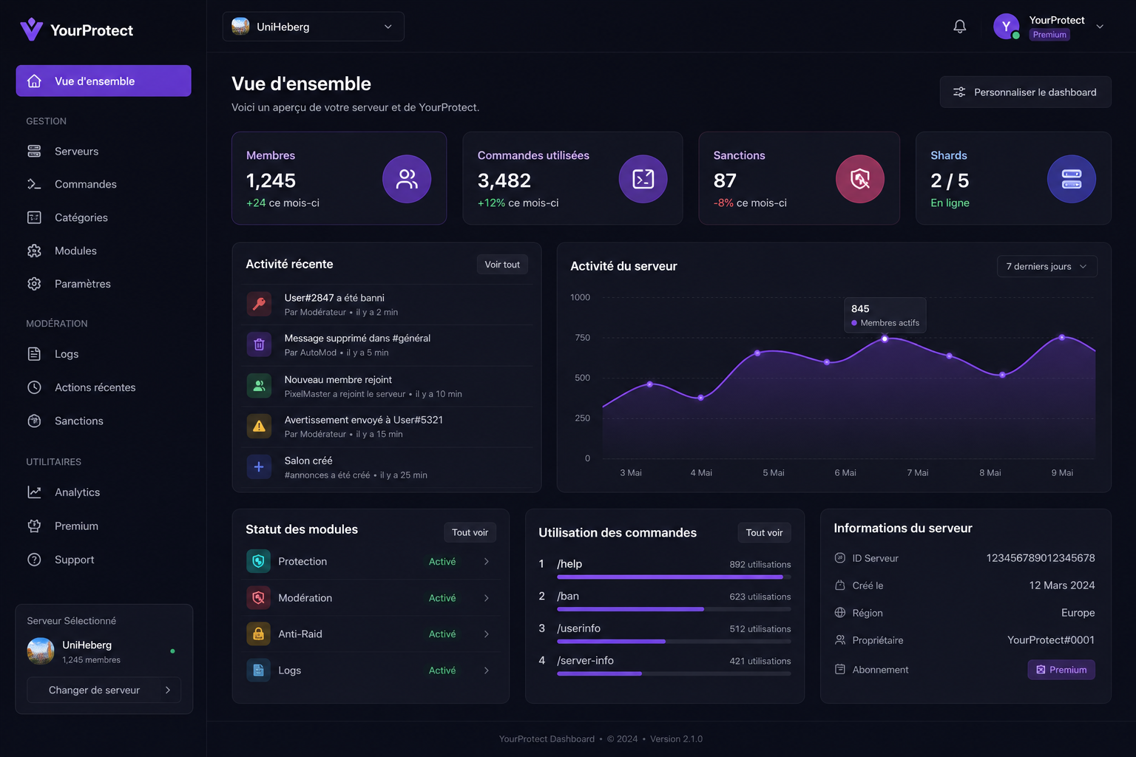Click the Propriétaire person icon

(x=840, y=640)
